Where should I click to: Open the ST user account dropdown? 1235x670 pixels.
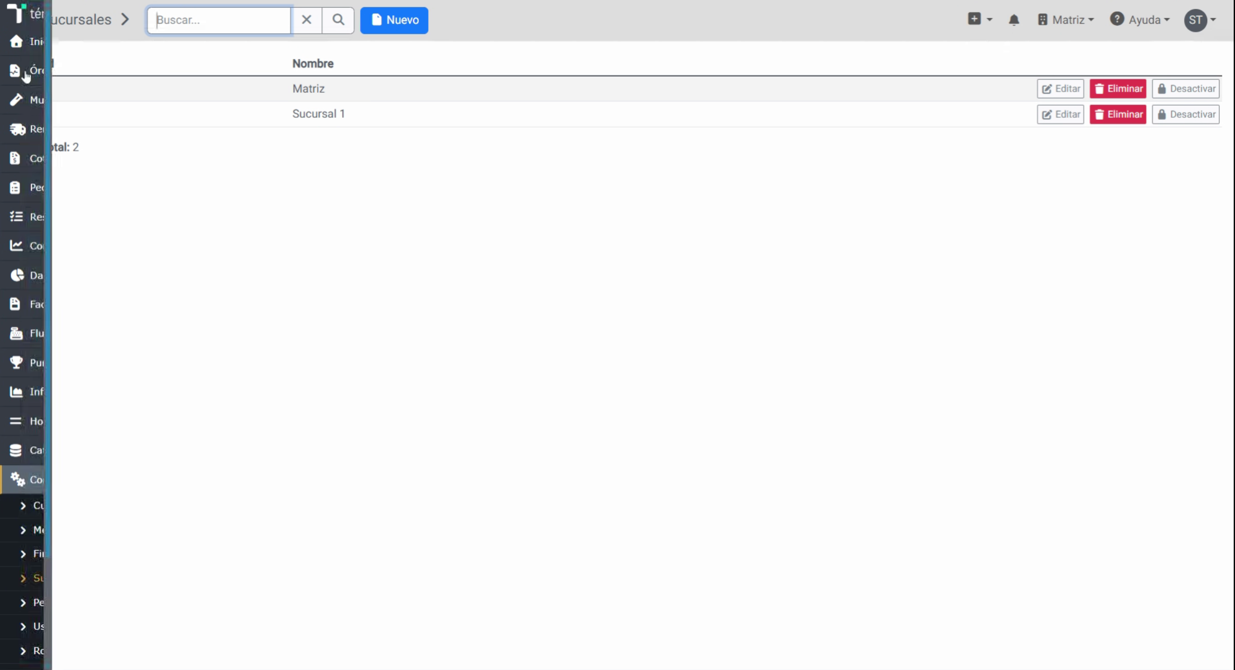click(x=1200, y=20)
